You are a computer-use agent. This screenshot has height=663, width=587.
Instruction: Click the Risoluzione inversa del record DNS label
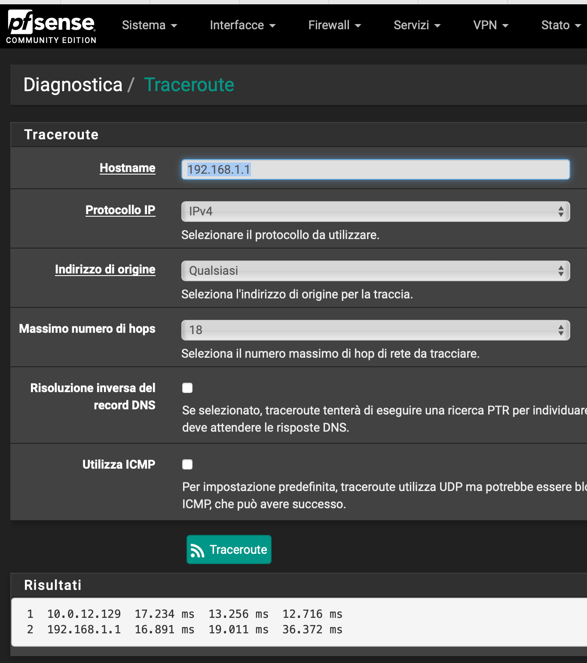pos(93,396)
